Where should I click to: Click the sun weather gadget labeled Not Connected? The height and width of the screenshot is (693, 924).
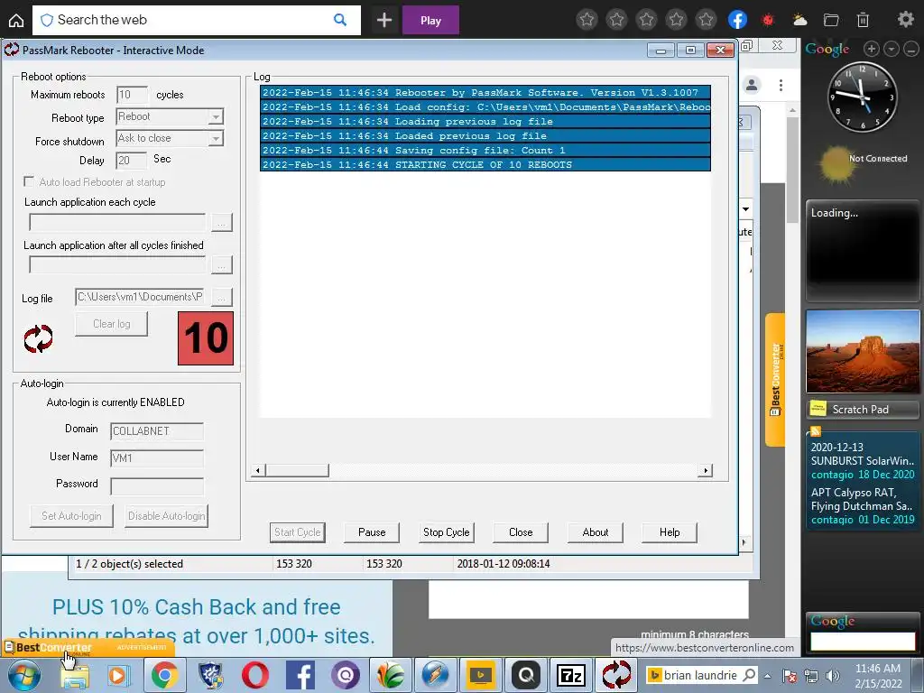[838, 164]
